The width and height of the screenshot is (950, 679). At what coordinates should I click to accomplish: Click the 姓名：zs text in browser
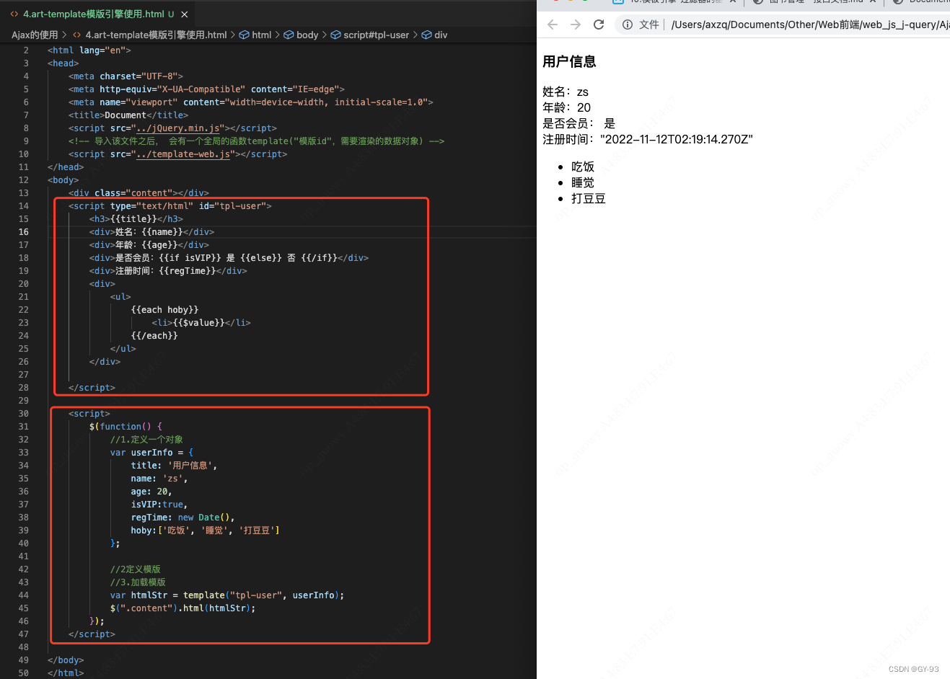click(x=566, y=92)
